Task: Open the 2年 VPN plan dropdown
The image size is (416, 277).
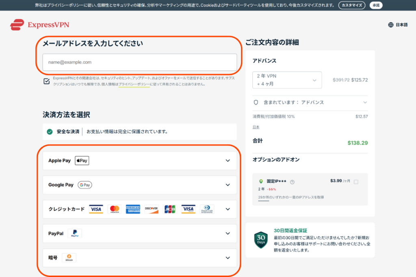Action: pos(287,80)
